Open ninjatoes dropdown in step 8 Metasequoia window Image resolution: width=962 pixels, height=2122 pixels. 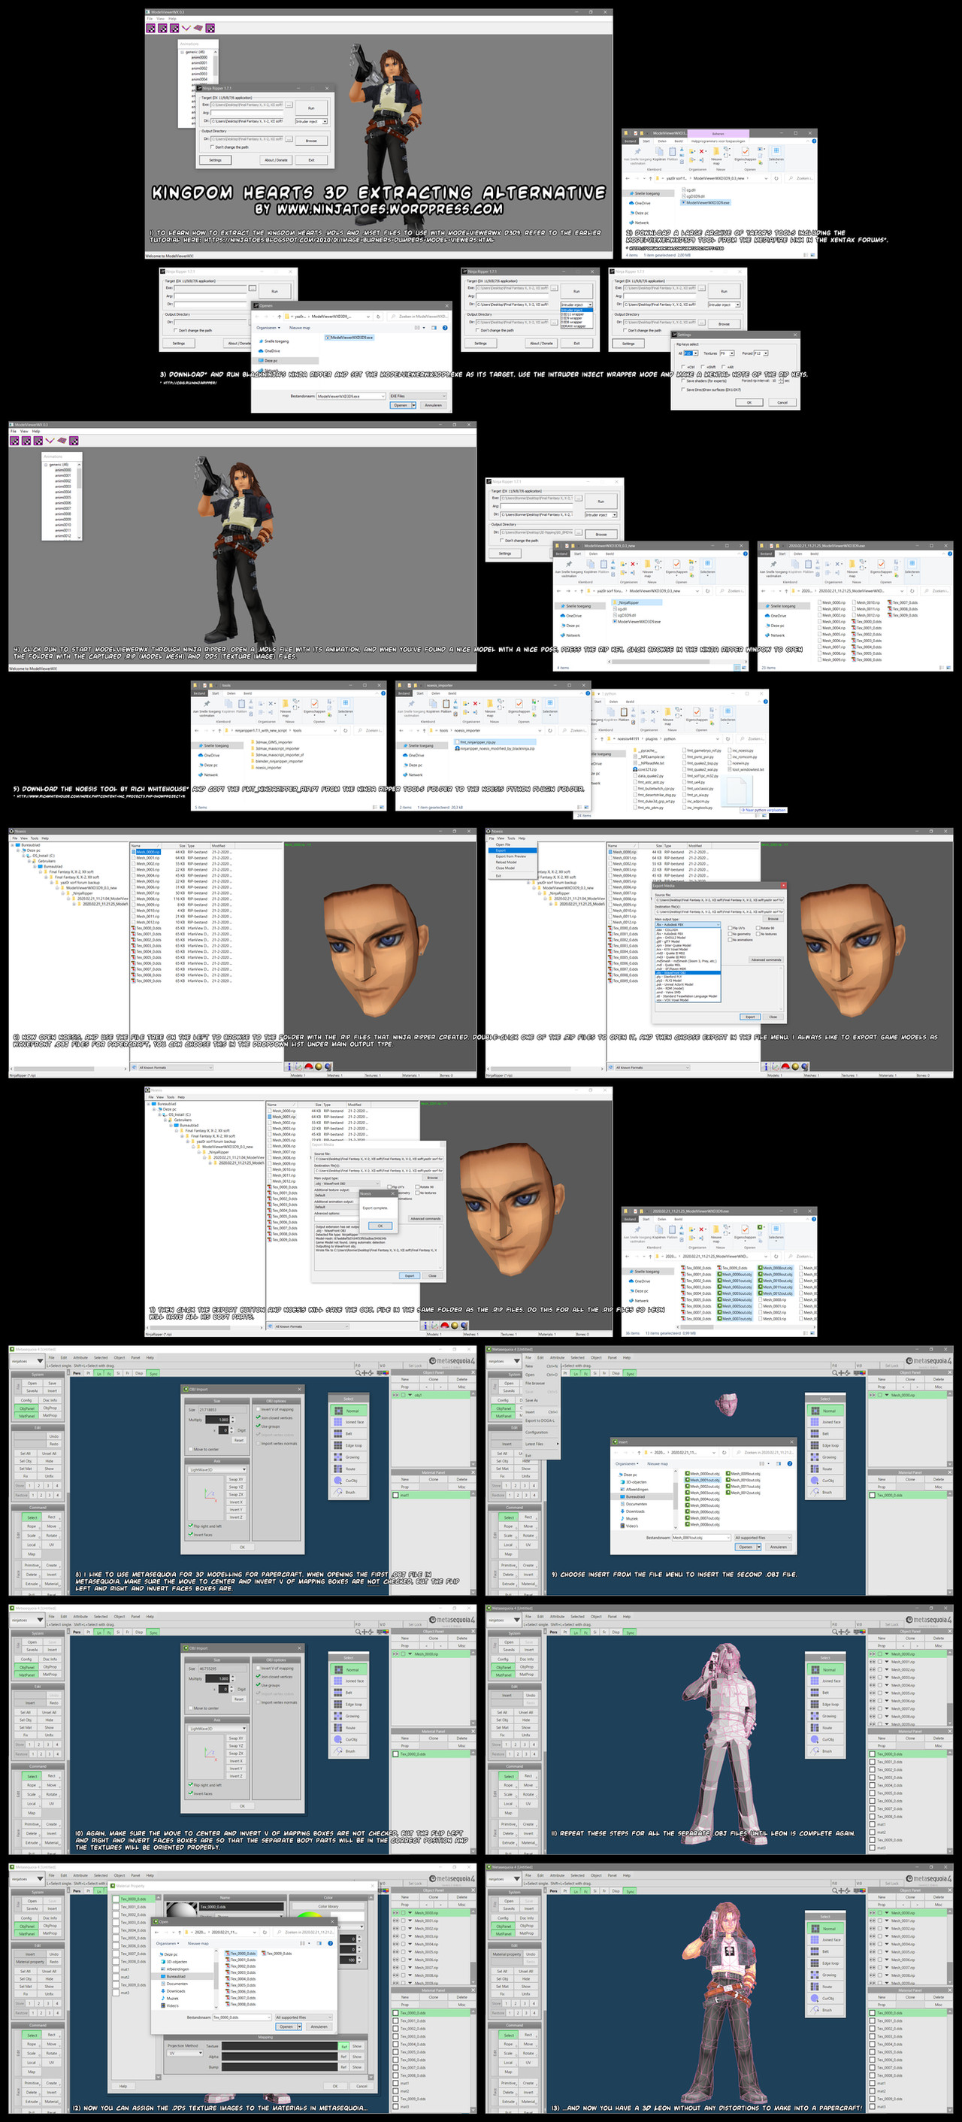coord(27,1361)
